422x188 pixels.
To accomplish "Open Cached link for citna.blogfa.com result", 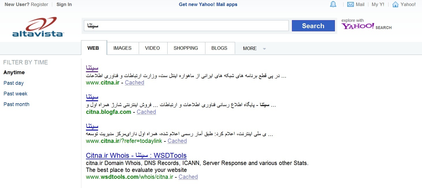I will pos(146,112).
